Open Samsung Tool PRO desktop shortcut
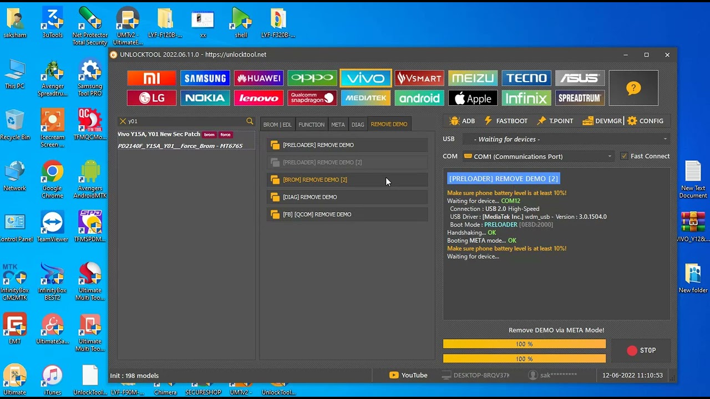Viewport: 710px width, 399px height. (x=90, y=78)
